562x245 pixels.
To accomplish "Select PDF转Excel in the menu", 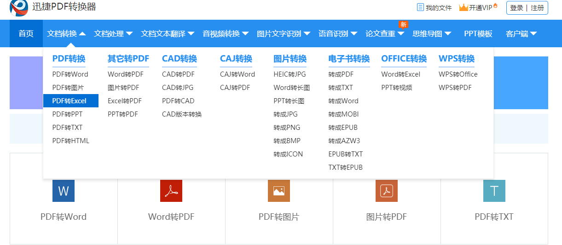I will pyautogui.click(x=71, y=101).
